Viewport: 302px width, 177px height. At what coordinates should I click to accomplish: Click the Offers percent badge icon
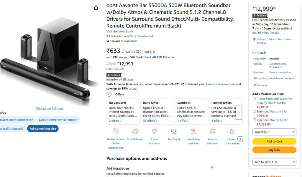109,94
